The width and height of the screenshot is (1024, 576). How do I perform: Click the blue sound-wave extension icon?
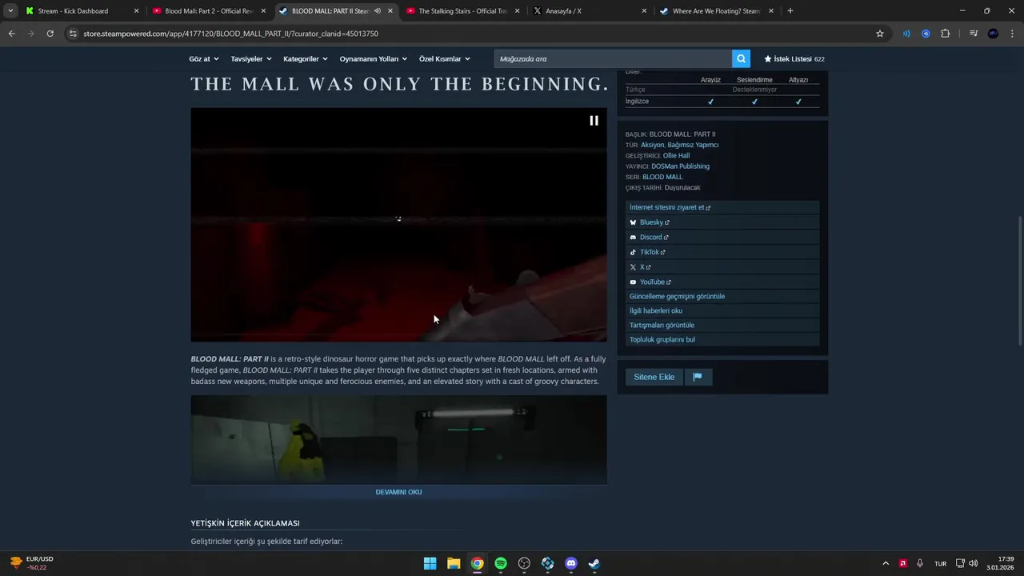coord(906,34)
